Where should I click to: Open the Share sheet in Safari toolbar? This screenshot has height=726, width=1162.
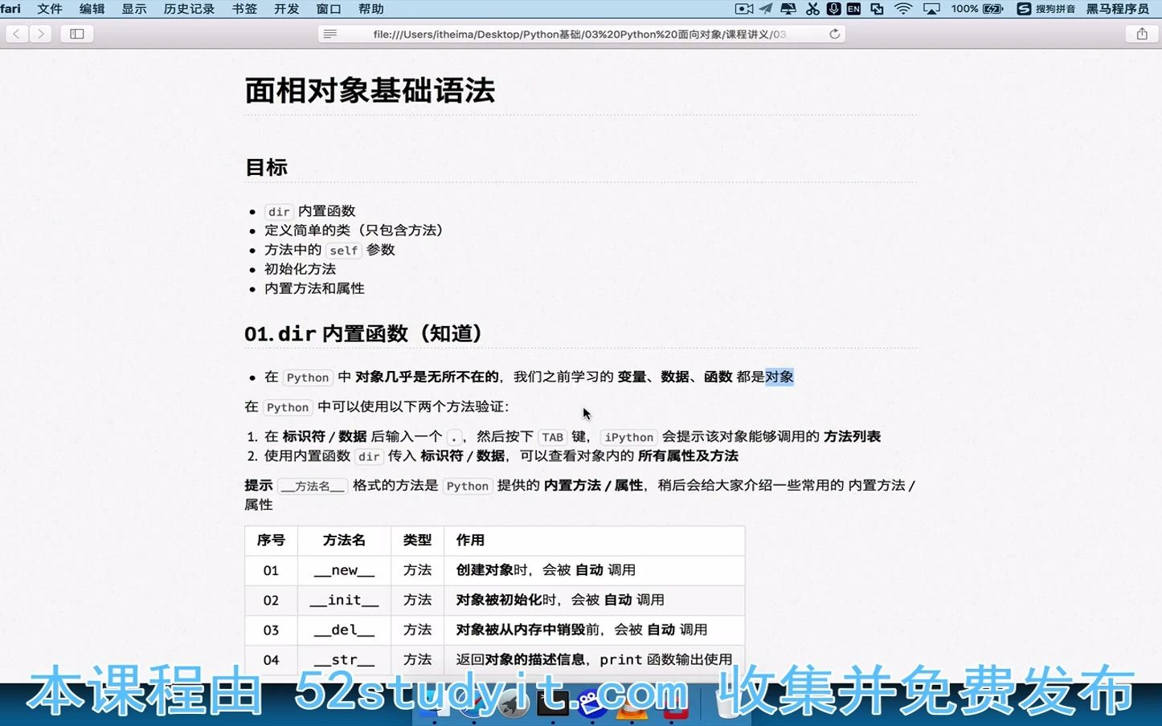click(1142, 34)
